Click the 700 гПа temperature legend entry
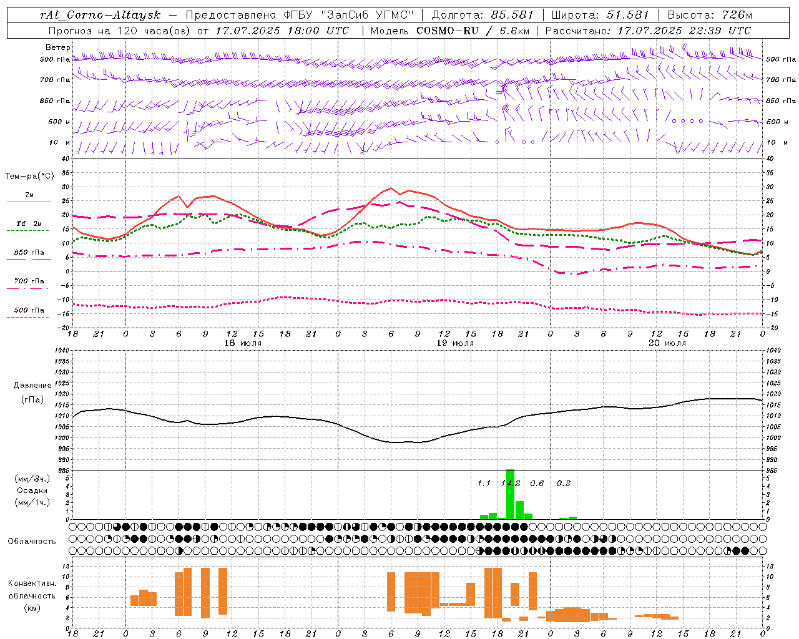 (x=29, y=284)
